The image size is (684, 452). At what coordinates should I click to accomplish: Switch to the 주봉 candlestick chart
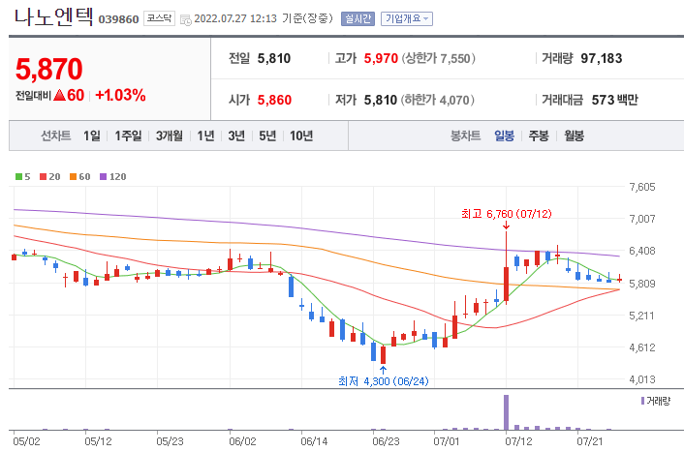pos(539,136)
